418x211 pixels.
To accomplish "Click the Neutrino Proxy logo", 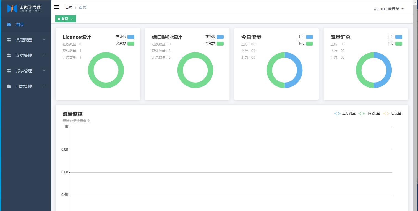I will [x=24, y=8].
